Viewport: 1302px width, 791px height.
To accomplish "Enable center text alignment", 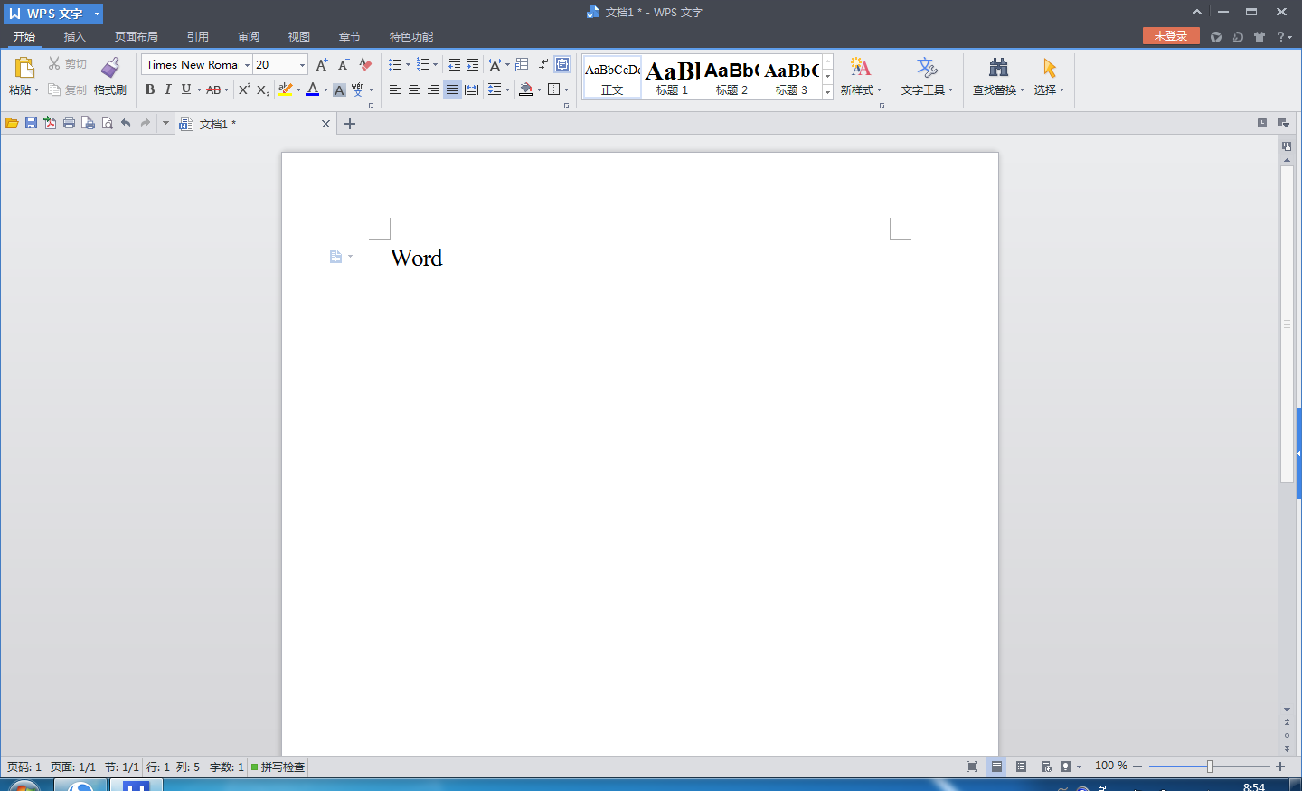I will [x=414, y=89].
